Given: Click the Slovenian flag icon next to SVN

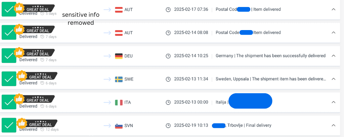Looking at the screenshot, I should pos(119,126).
